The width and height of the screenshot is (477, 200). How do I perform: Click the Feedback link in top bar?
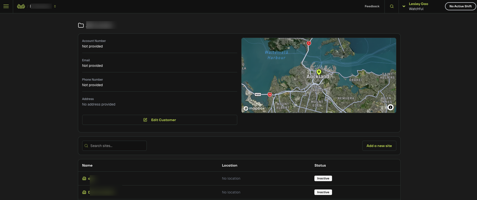click(372, 6)
